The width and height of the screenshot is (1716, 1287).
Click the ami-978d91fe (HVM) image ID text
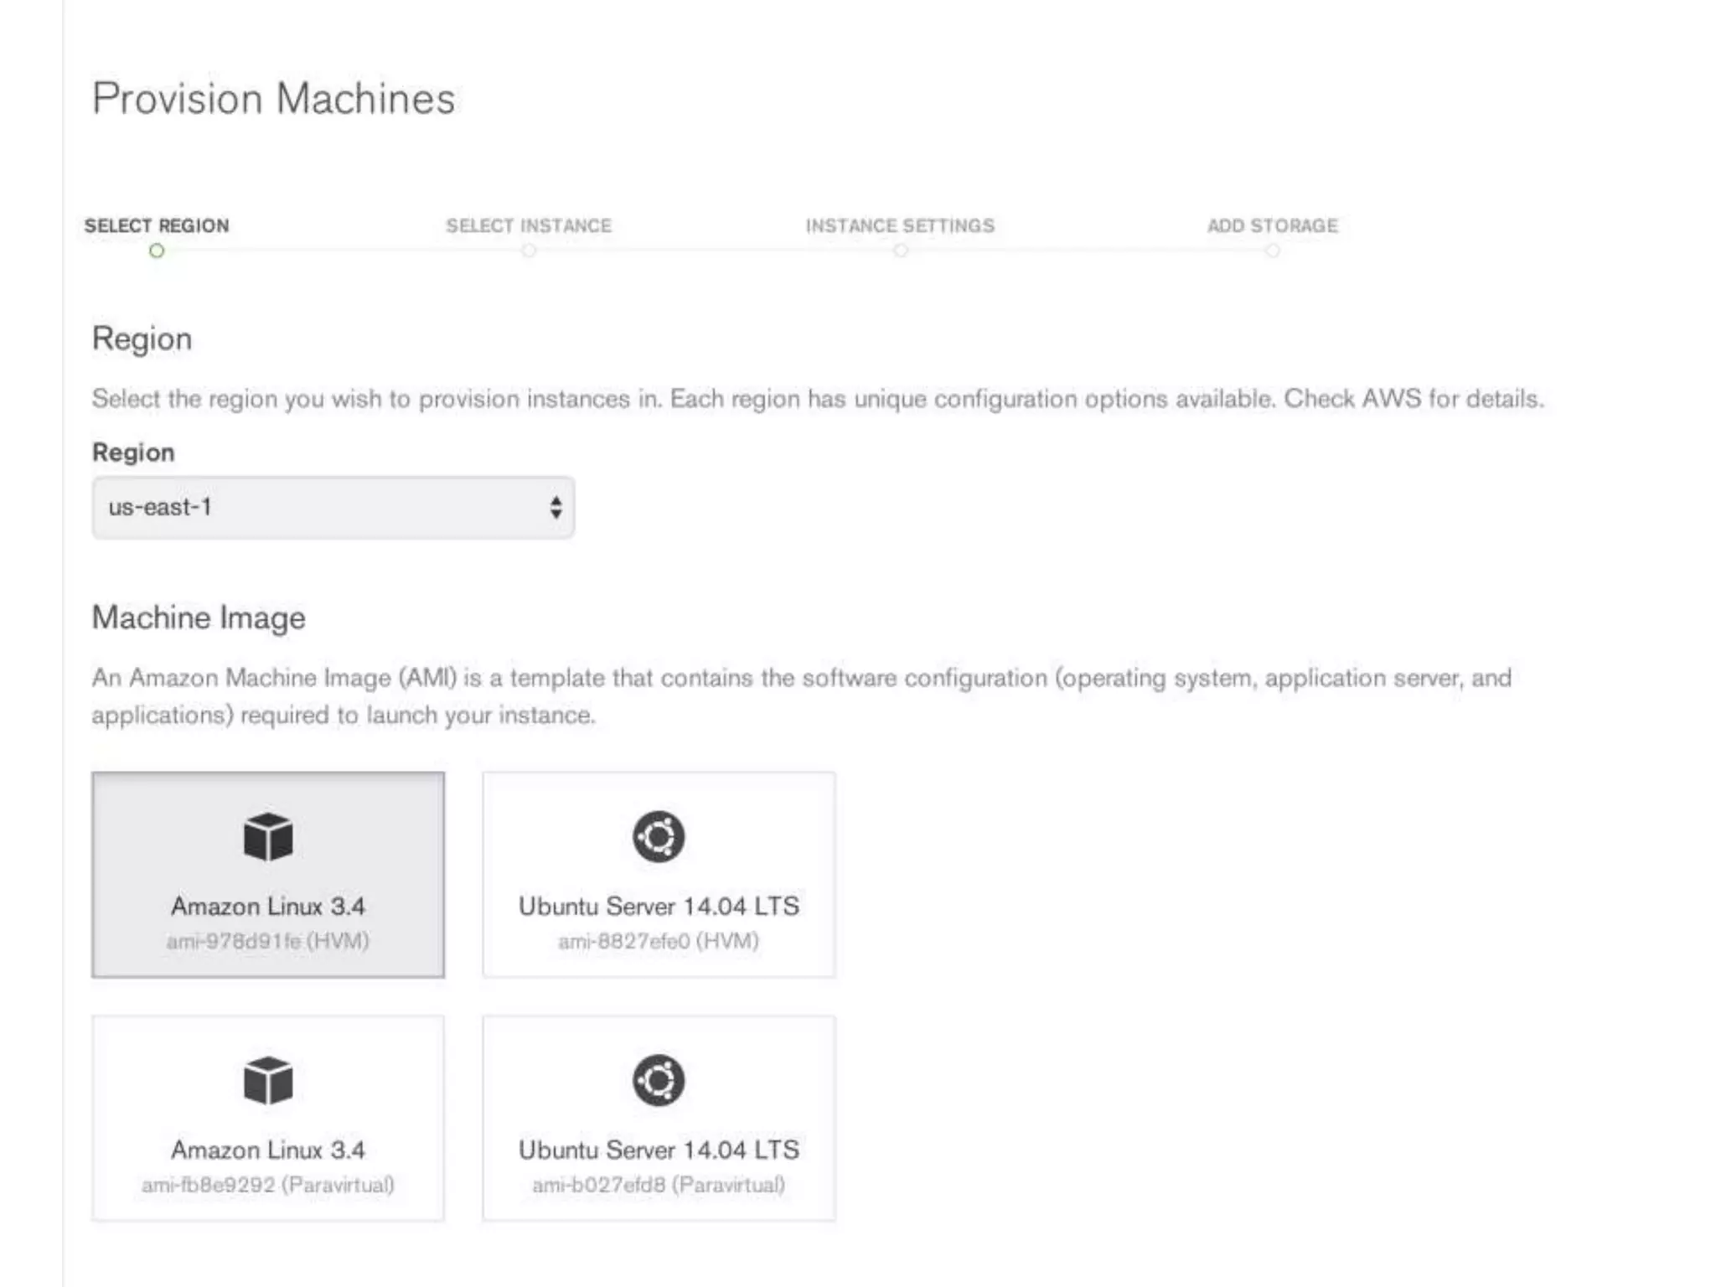click(x=268, y=941)
